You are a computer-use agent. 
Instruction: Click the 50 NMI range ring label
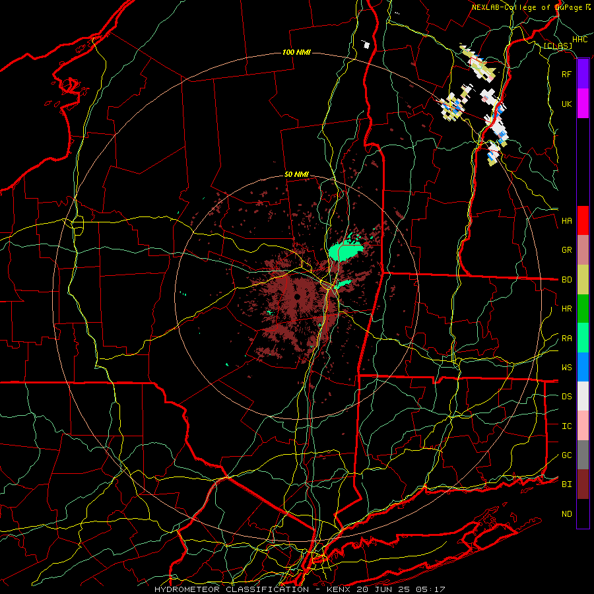click(x=296, y=174)
